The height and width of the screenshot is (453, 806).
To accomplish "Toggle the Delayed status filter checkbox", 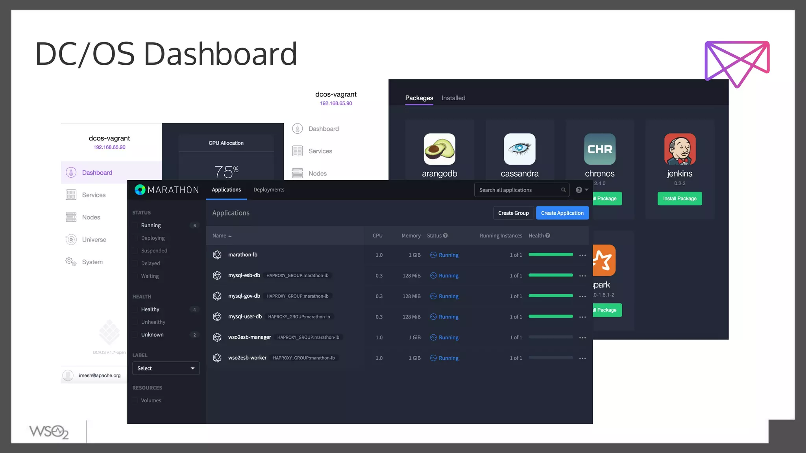I will [135, 263].
